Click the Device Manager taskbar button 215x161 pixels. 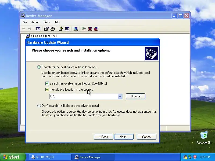[x=93, y=157]
